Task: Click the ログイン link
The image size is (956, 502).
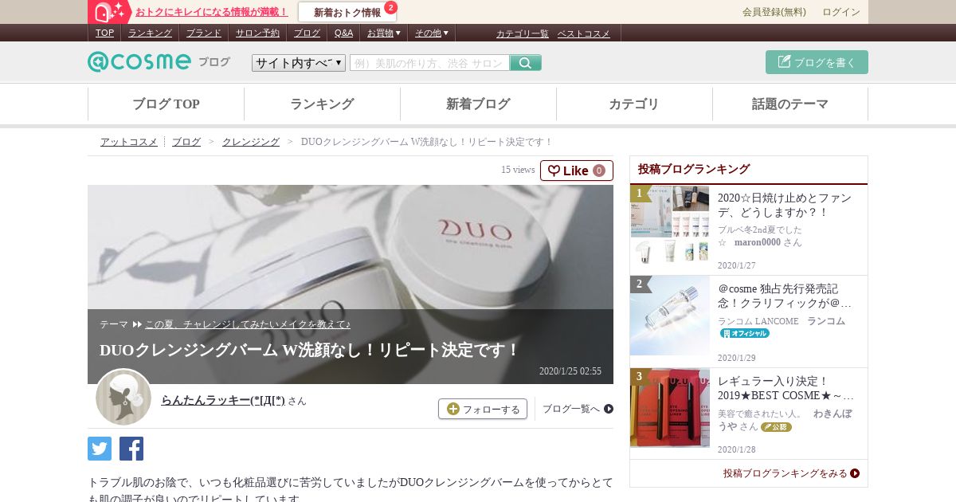Action: 841,12
